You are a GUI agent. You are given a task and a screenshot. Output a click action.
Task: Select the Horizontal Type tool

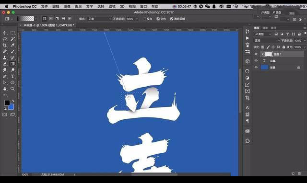pos(12,76)
